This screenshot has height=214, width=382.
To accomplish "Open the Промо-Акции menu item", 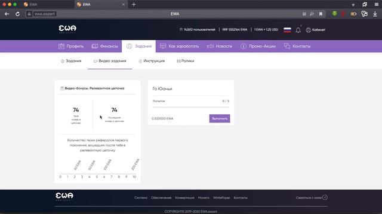I will [258, 46].
